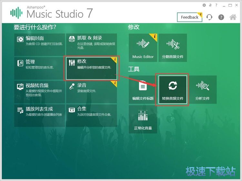The width and height of the screenshot is (242, 181).
Task: Click the disc drive icon beside 抓取 & 刻录
Action: coord(72,39)
